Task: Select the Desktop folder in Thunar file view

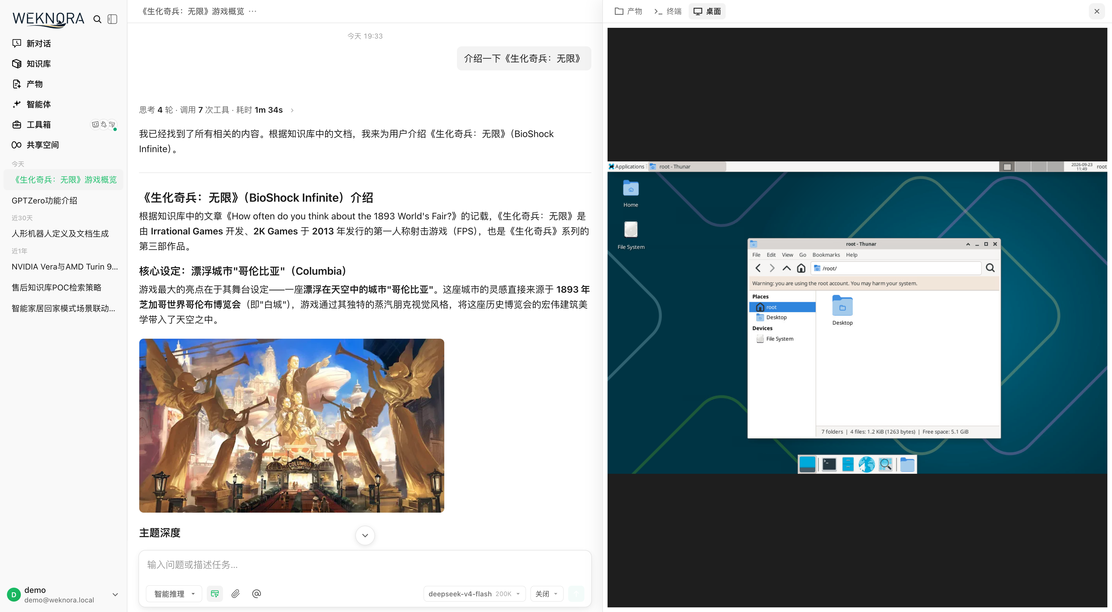Action: (x=842, y=310)
